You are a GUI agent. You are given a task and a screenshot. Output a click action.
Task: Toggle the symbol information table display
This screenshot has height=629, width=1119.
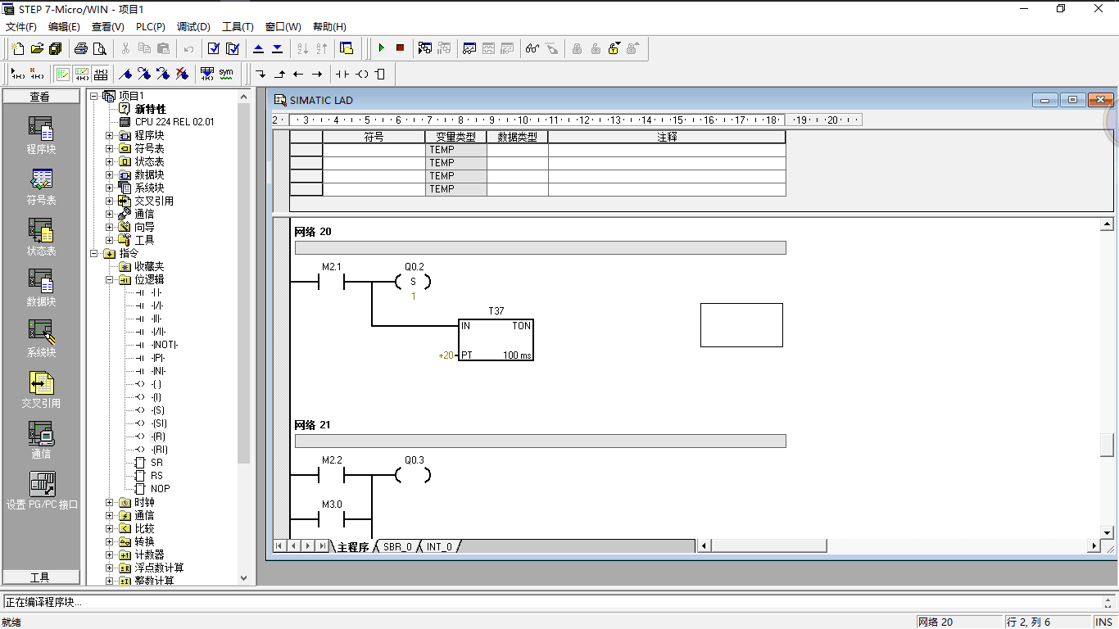click(101, 74)
